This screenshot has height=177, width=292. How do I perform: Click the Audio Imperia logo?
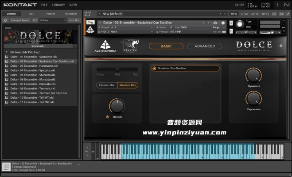coord(105,46)
